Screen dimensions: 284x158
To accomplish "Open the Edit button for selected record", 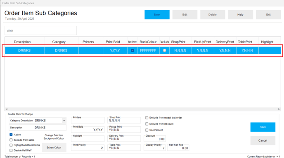I will (185, 15).
